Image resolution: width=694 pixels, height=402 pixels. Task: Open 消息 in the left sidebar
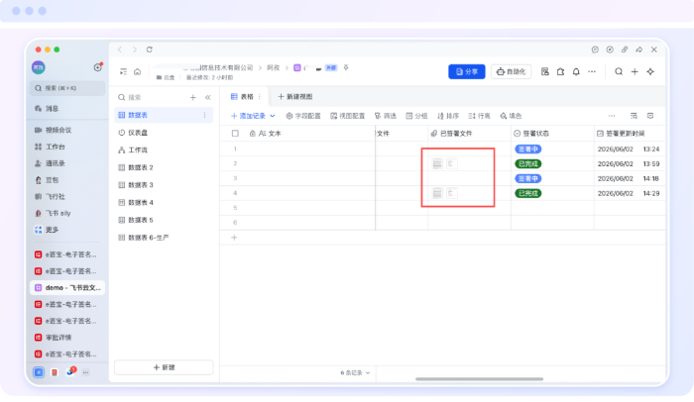(x=52, y=108)
